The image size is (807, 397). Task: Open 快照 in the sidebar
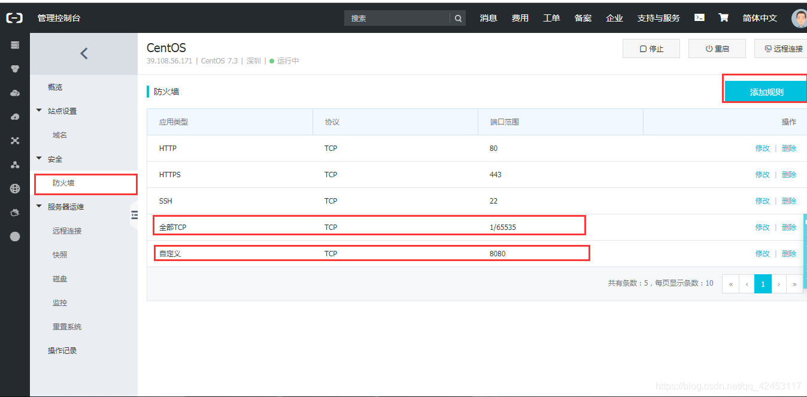click(x=60, y=254)
